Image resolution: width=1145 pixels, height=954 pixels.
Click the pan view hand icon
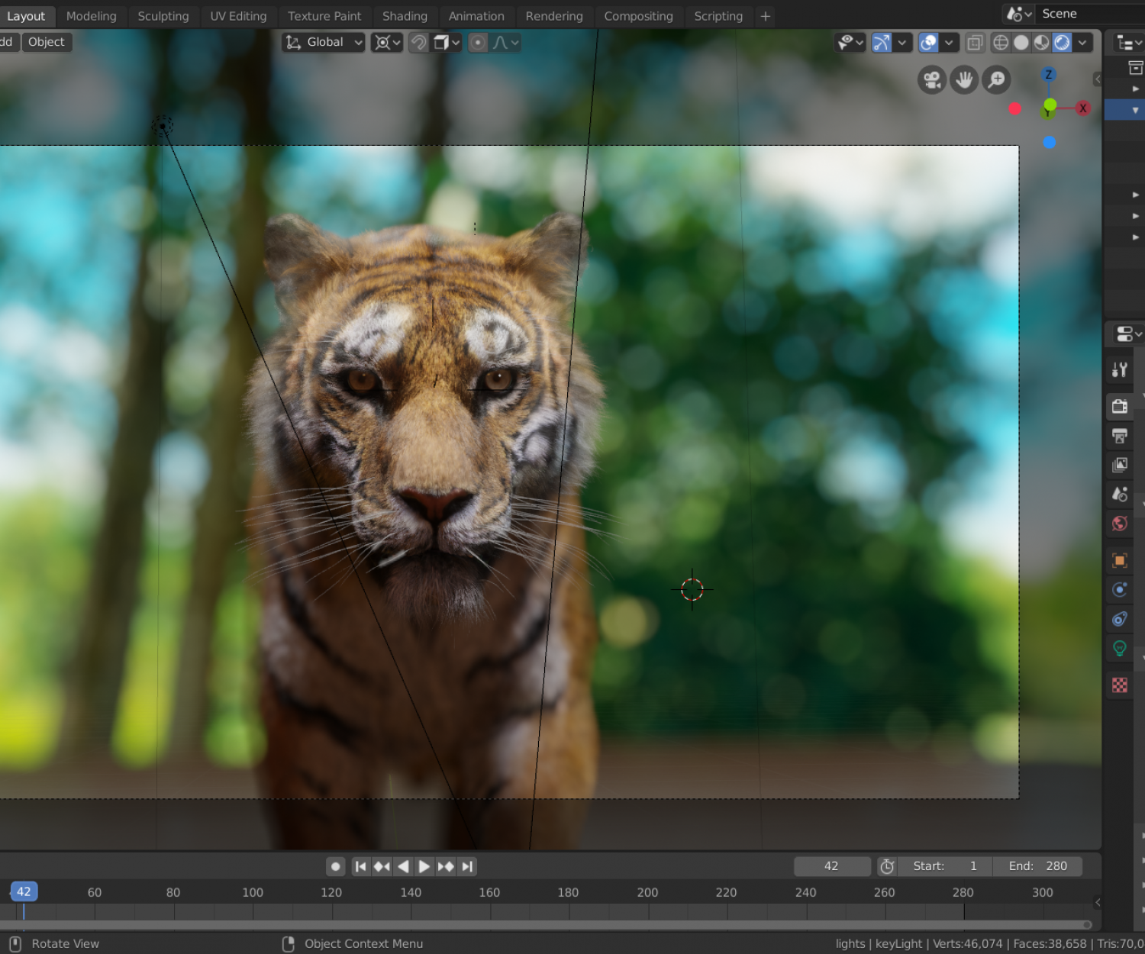pos(964,80)
